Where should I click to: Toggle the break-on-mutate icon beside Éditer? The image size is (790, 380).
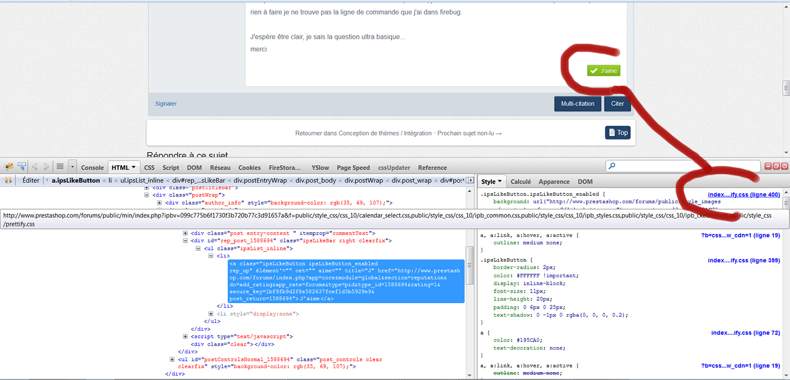click(8, 180)
